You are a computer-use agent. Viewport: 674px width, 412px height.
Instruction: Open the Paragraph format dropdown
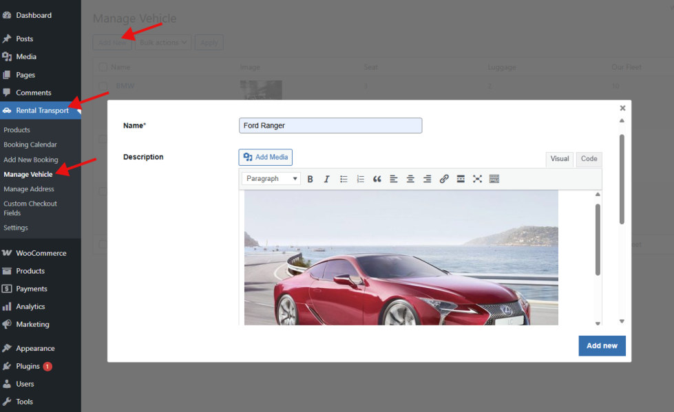click(272, 179)
